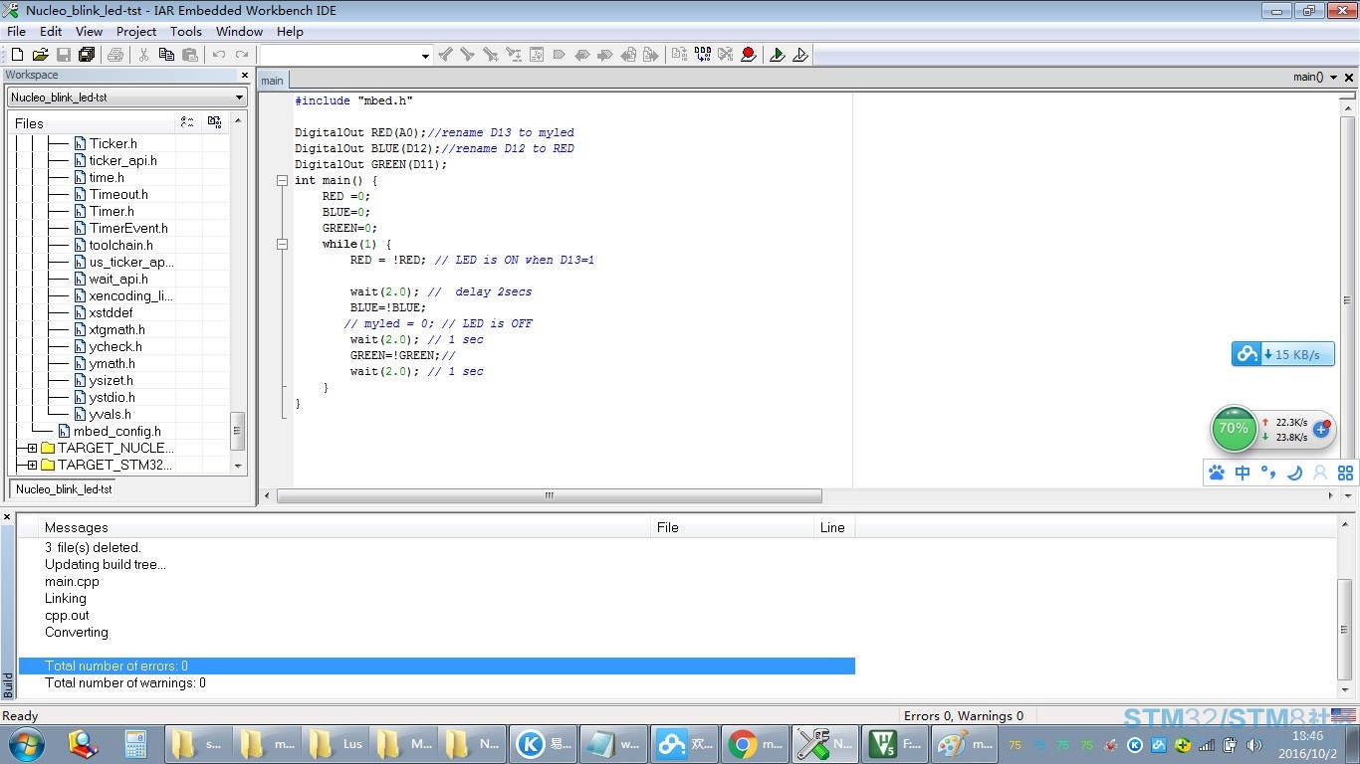Close the Workspace panel

[x=245, y=76]
